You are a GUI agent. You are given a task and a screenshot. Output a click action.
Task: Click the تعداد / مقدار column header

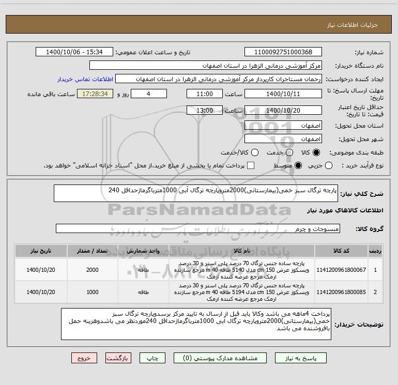point(93,251)
